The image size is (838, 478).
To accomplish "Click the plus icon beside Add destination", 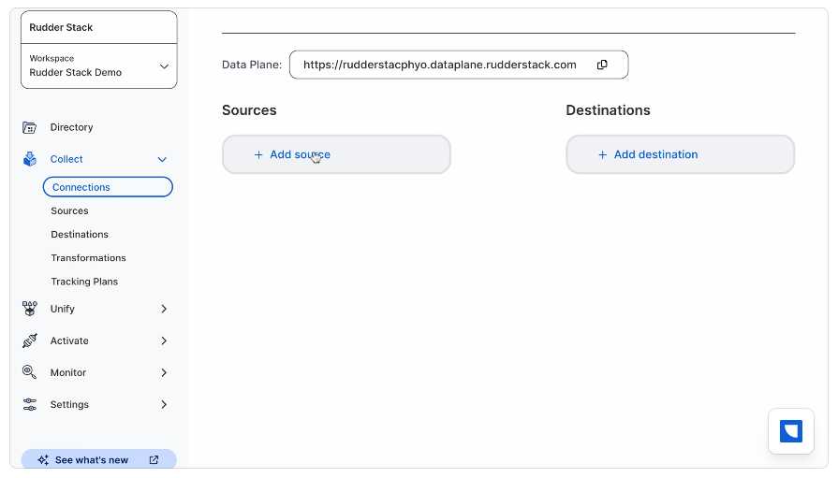I will pyautogui.click(x=602, y=155).
